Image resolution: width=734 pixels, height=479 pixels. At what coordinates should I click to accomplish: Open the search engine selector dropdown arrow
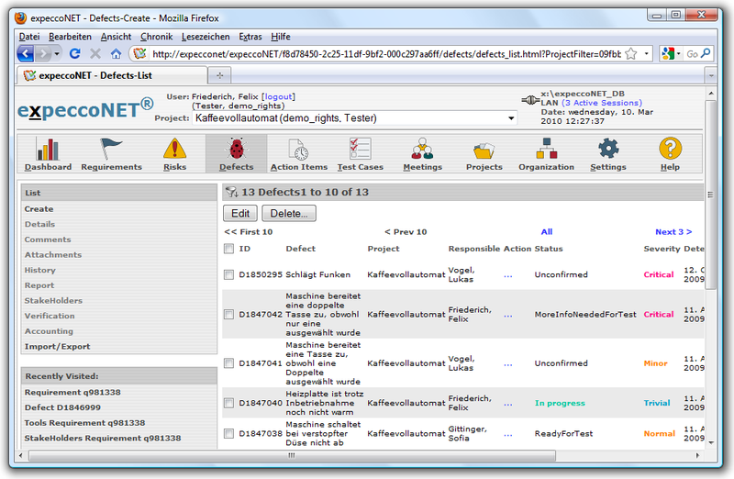tap(679, 54)
